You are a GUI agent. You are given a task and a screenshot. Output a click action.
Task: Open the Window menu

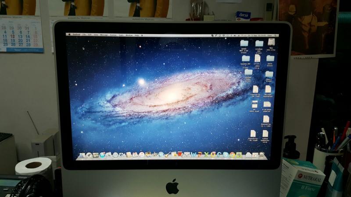click(129, 35)
